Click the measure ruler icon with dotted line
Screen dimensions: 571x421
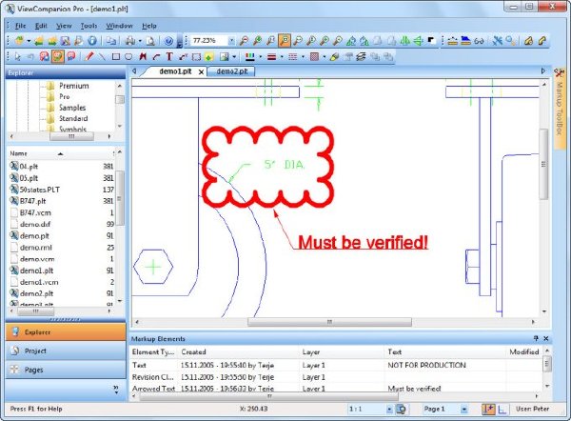click(453, 41)
